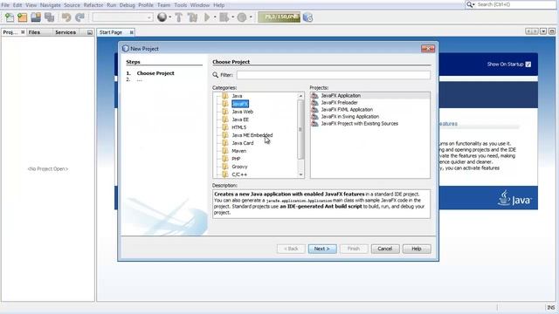Click the folder icon beside Groovy category
This screenshot has width=559, height=314.
[x=225, y=167]
